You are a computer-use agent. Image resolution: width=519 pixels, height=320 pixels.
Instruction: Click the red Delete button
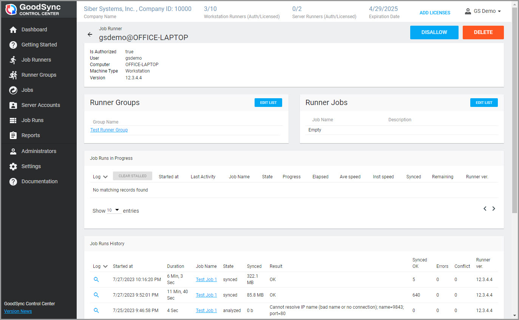point(483,32)
